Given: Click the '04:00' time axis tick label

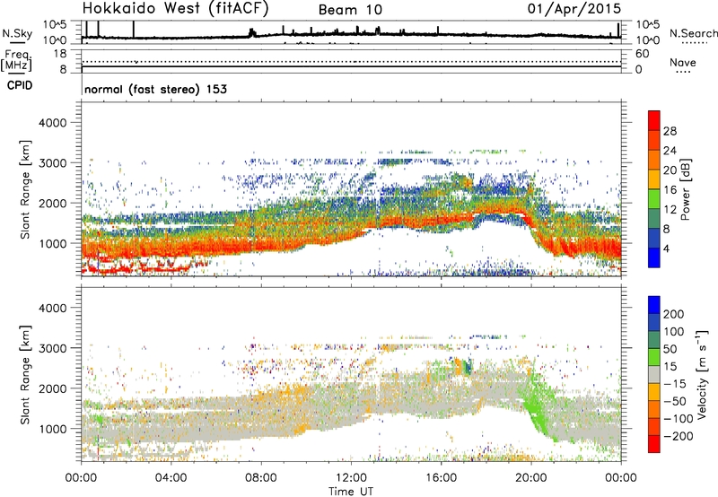Looking at the screenshot, I should [x=171, y=478].
